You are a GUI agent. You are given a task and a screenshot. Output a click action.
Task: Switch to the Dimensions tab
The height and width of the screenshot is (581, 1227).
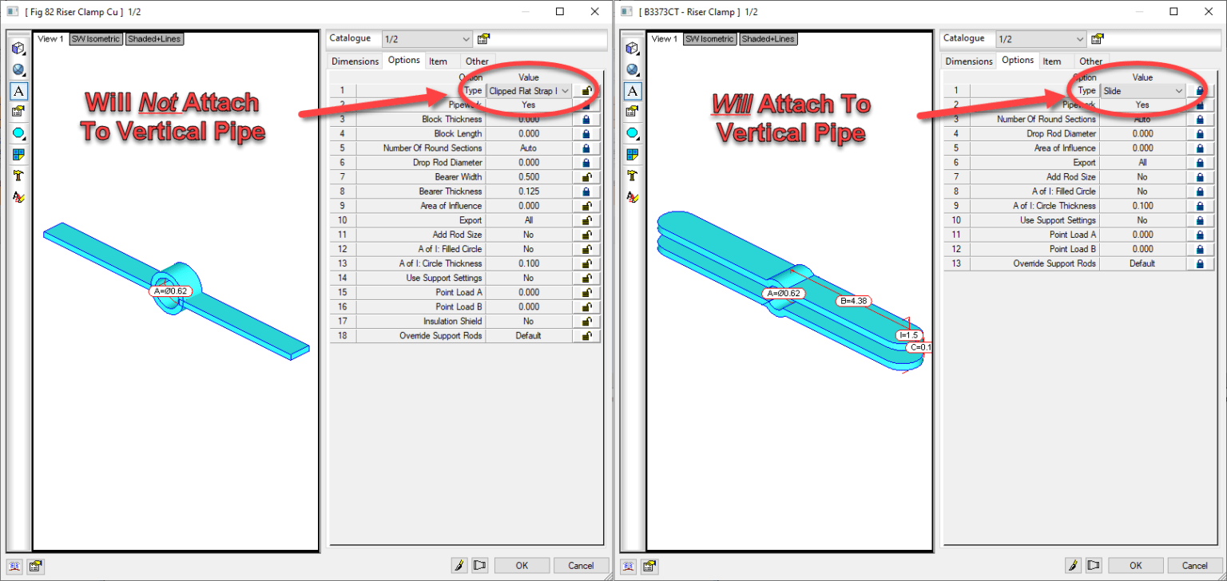(354, 61)
